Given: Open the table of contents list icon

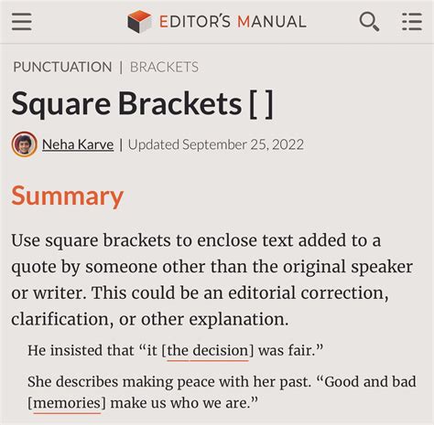Looking at the screenshot, I should coord(412,22).
